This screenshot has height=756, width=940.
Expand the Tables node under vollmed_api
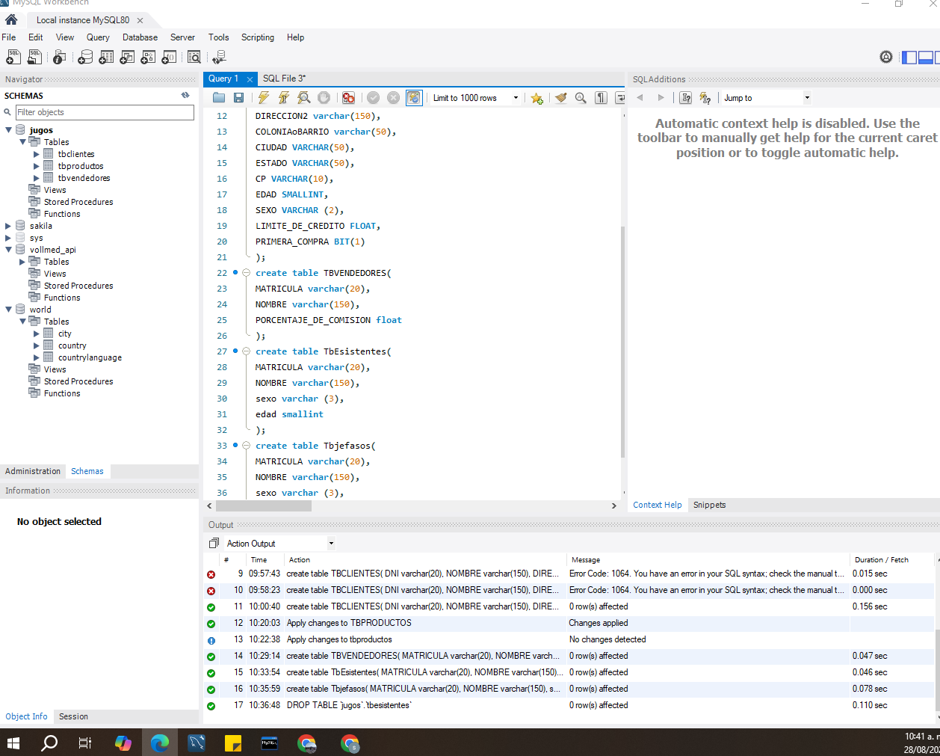click(22, 262)
